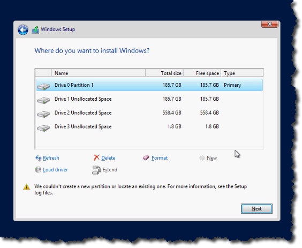Image resolution: width=302 pixels, height=248 pixels.
Task: Sort by the Total size column header
Action: tap(164, 73)
